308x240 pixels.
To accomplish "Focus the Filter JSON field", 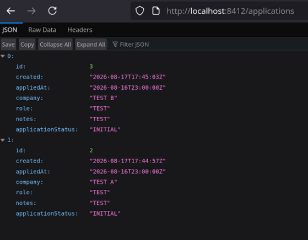I will click(x=208, y=45).
